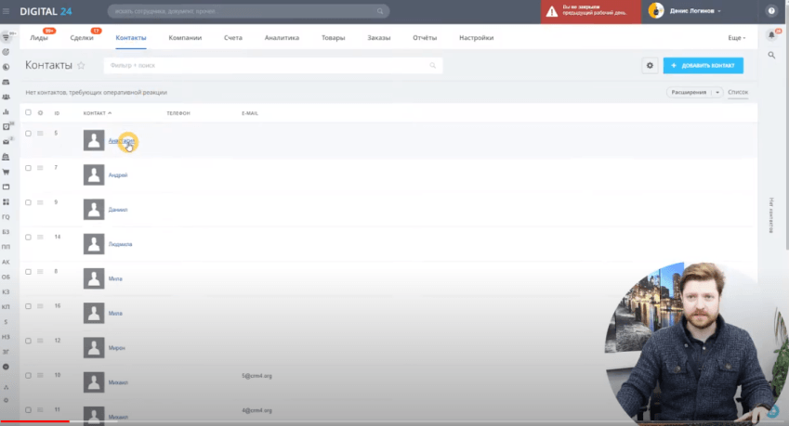The image size is (789, 426).
Task: Click the КП shortcut in left sidebar
Action: coord(6,307)
